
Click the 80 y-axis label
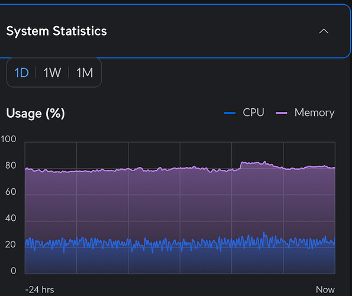(x=11, y=166)
